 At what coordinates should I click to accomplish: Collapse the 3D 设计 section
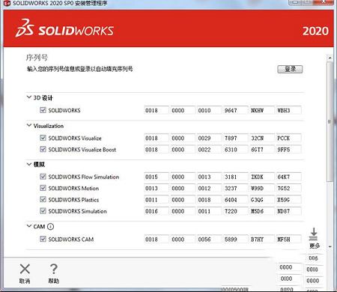click(x=29, y=97)
